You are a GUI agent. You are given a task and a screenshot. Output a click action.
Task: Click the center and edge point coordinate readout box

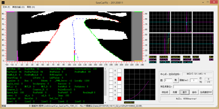tap(197, 74)
